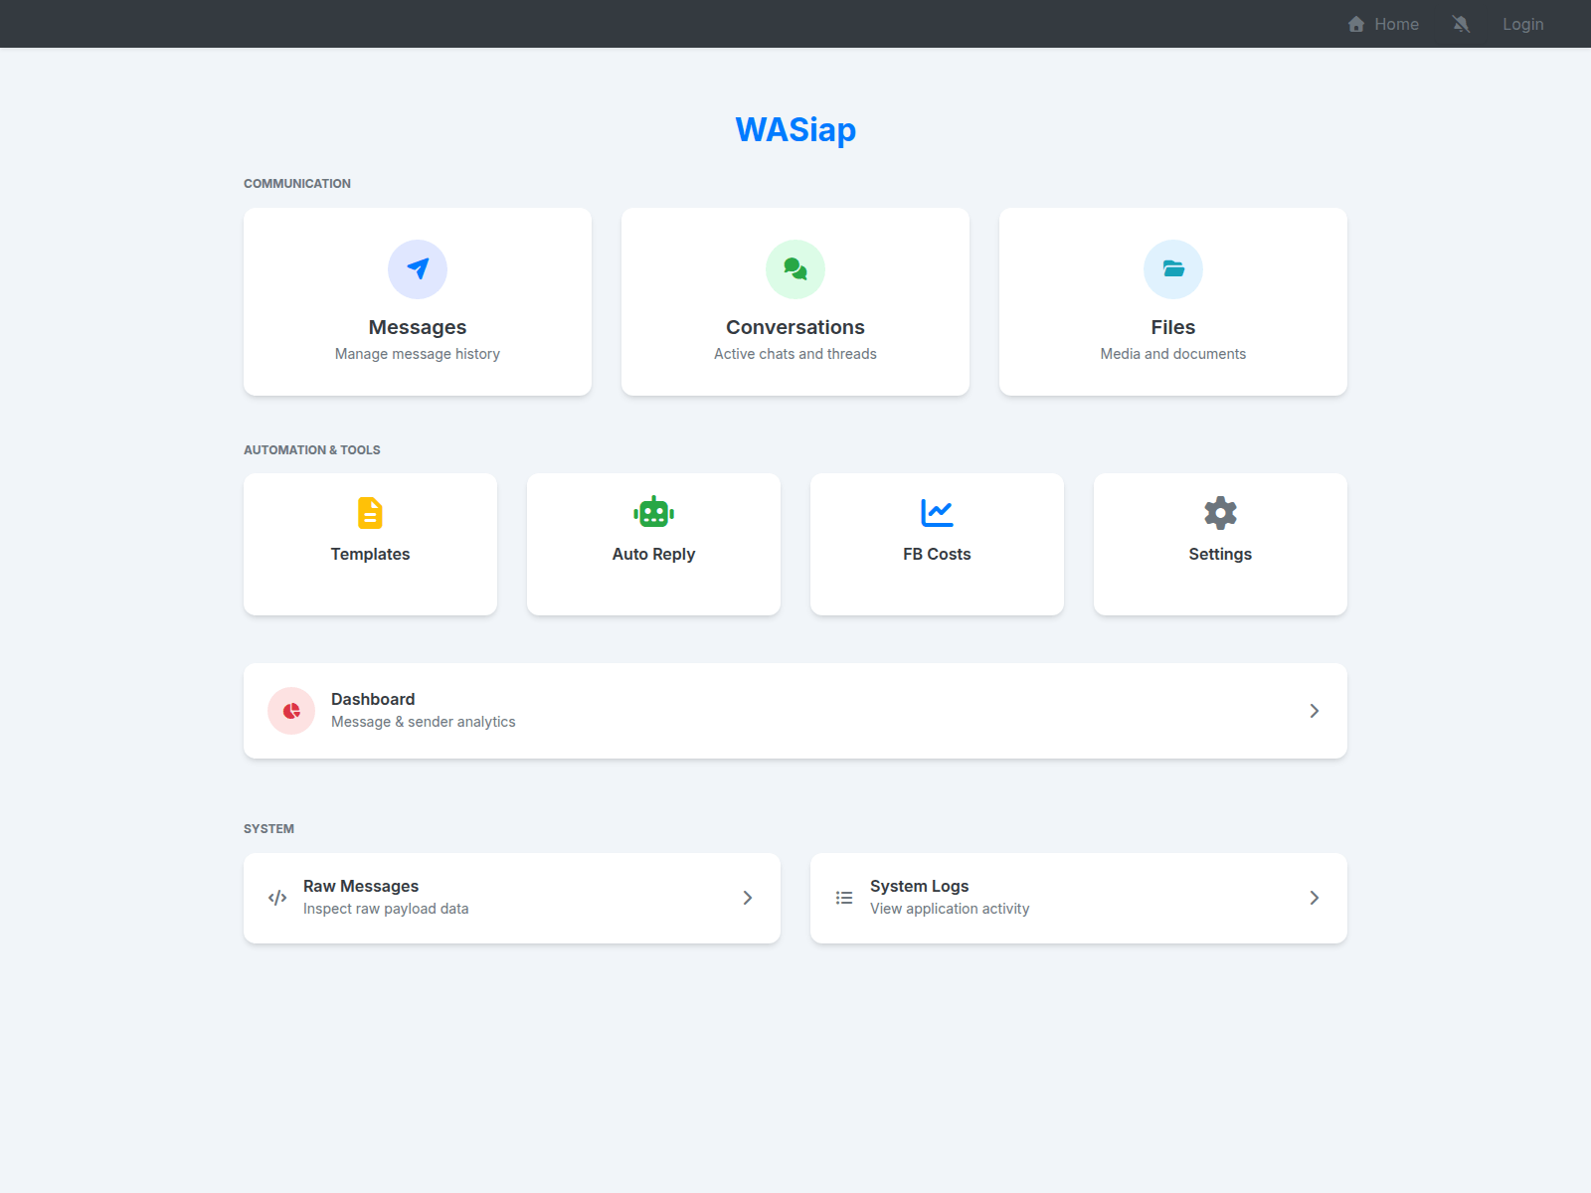
Task: Open the Auto Reply tool label
Action: [653, 554]
